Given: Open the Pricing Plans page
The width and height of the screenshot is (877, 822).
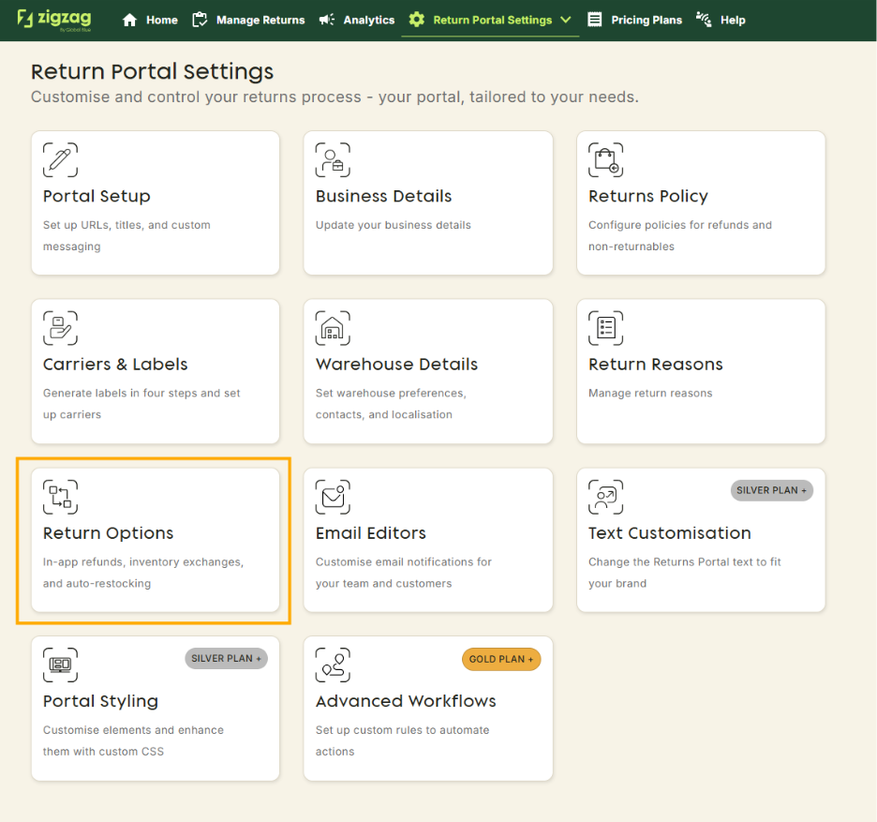Looking at the screenshot, I should pyautogui.click(x=634, y=20).
